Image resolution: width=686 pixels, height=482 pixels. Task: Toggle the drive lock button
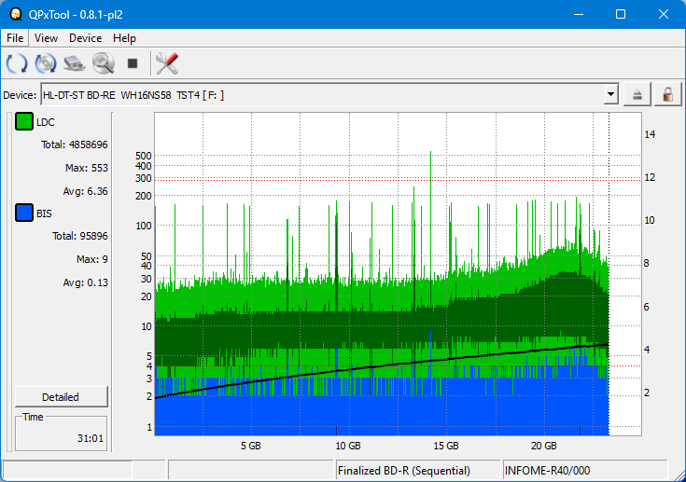click(667, 94)
